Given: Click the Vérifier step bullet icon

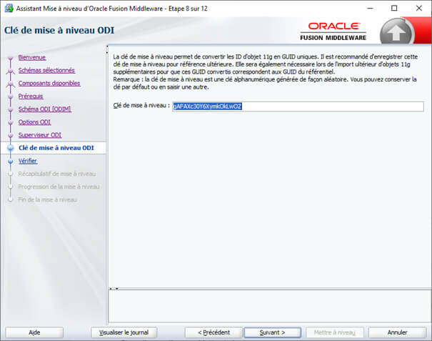Looking at the screenshot, I should [x=11, y=162].
